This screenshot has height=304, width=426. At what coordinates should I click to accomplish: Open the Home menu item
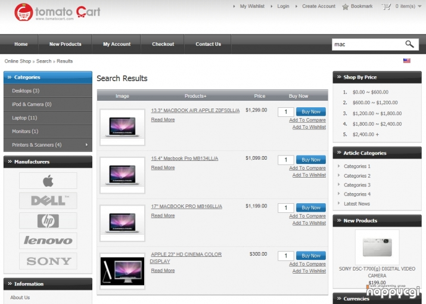[21, 44]
